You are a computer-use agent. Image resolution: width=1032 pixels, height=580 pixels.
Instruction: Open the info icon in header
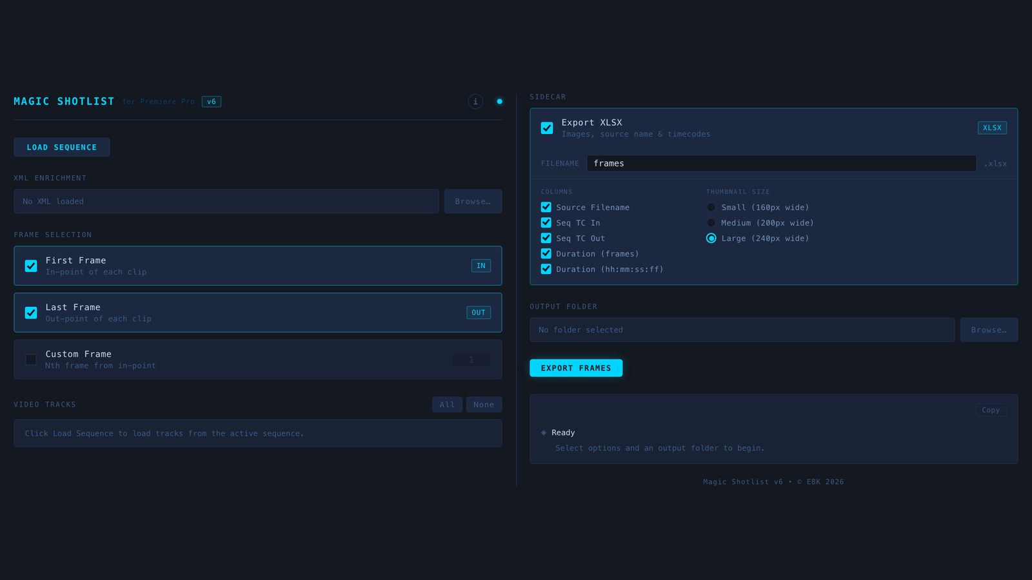pos(475,101)
